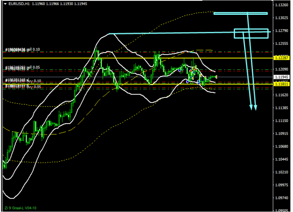Screen dimensions: 293x212
Task: Select the long cyan horizontal trendline
Action: coord(171,33)
